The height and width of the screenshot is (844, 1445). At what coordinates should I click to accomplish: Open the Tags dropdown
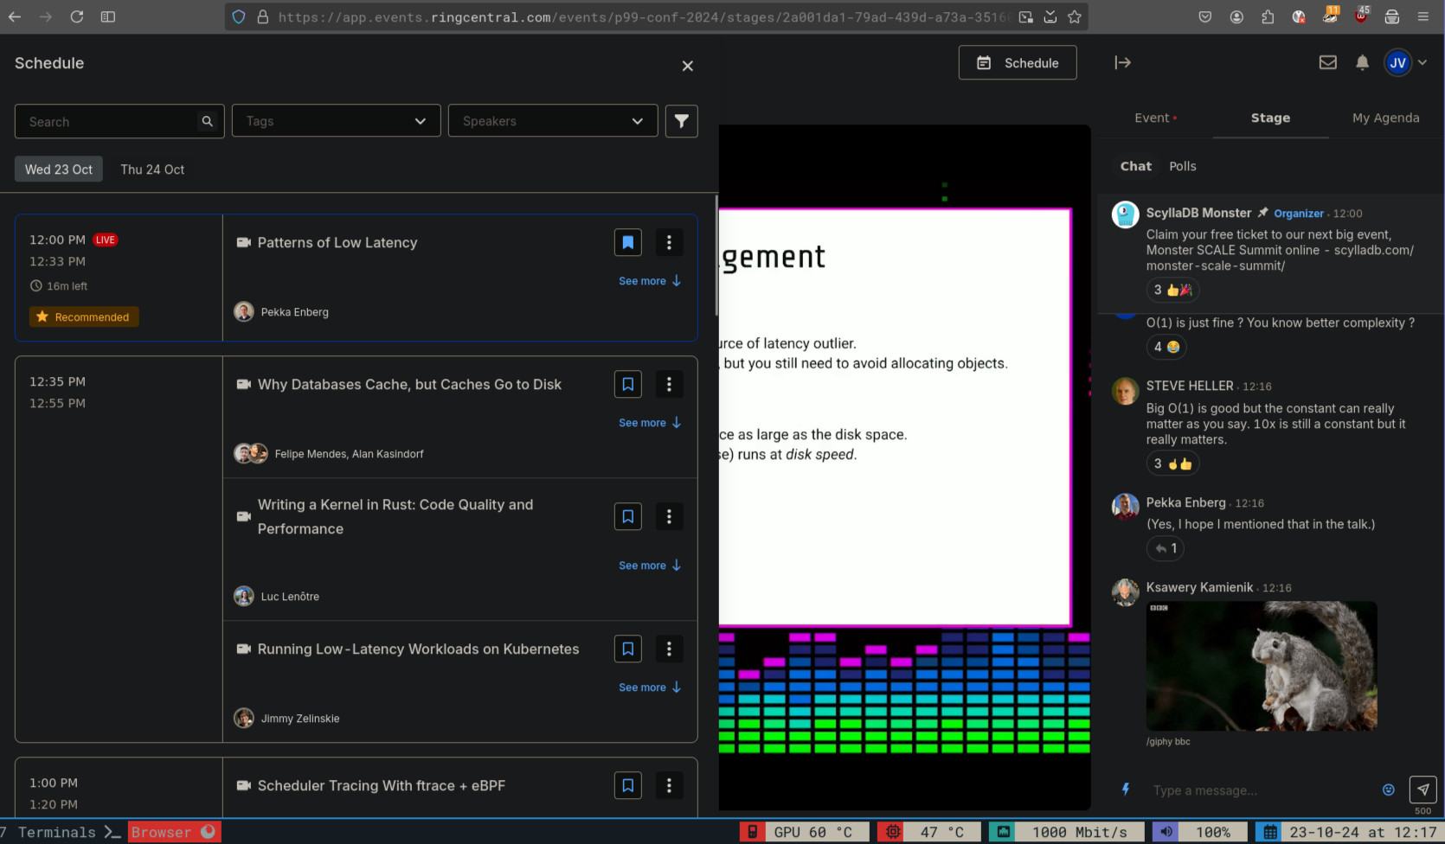point(337,121)
